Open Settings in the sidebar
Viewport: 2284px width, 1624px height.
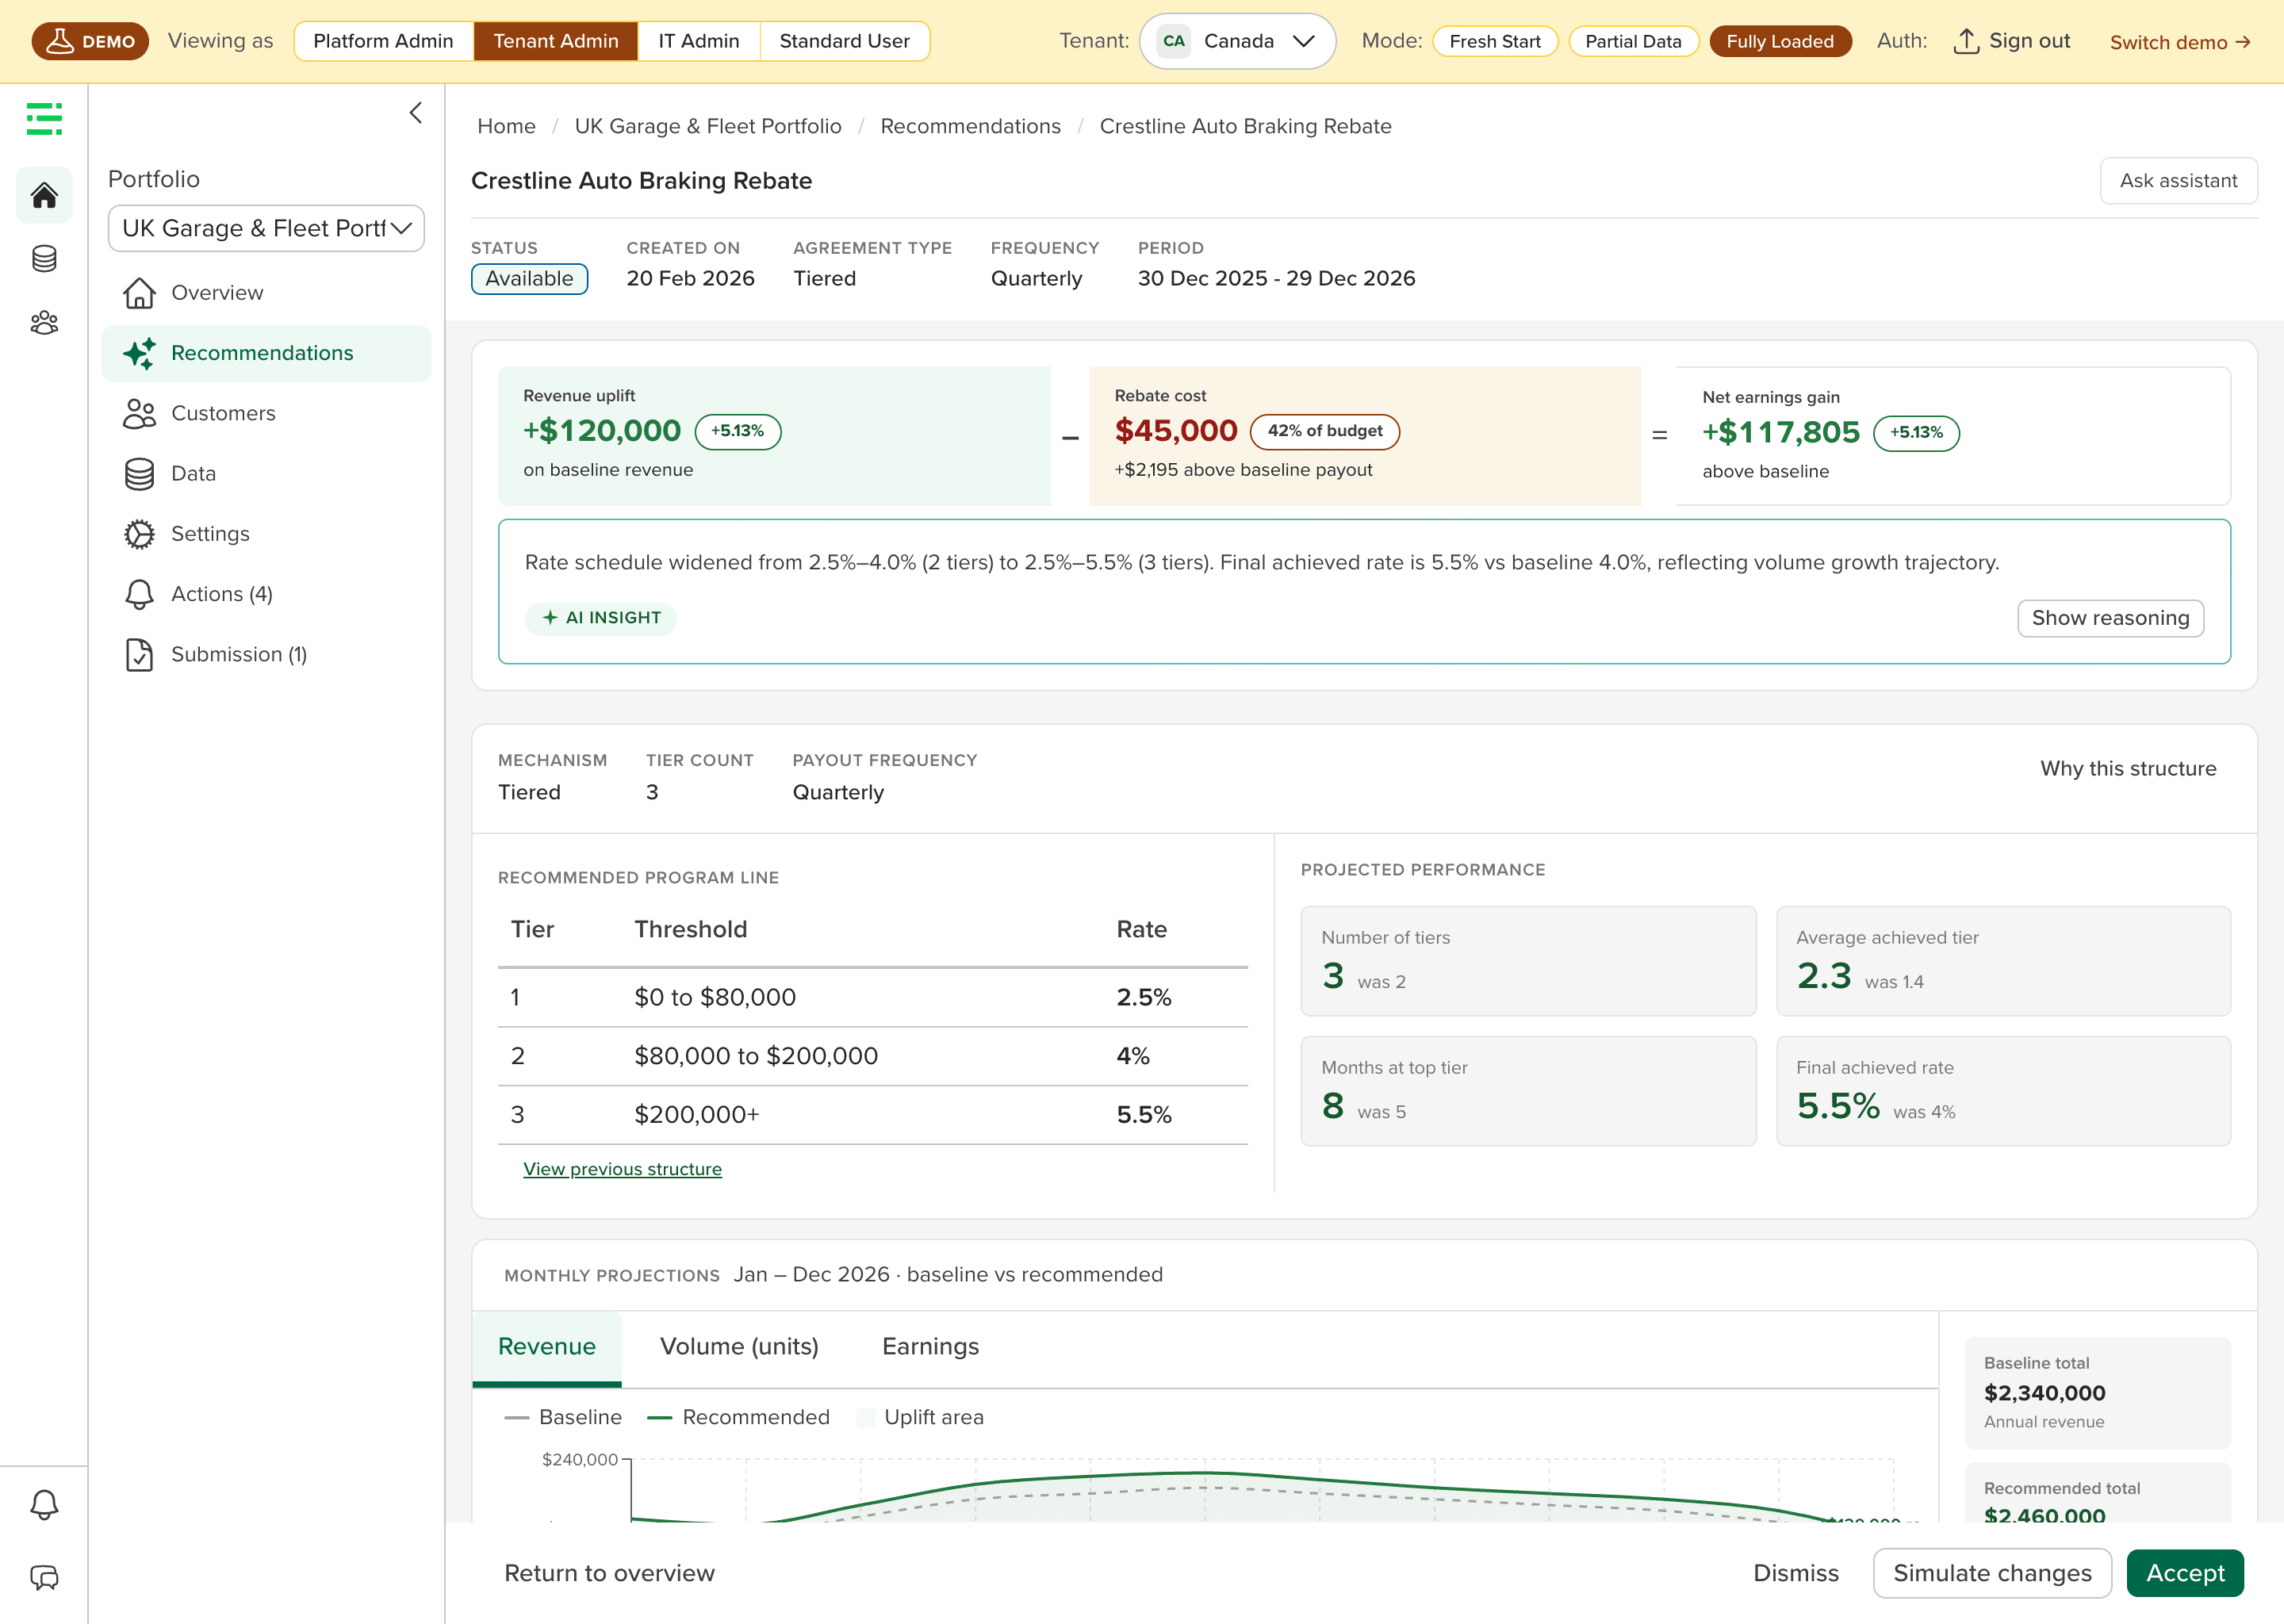(266, 534)
